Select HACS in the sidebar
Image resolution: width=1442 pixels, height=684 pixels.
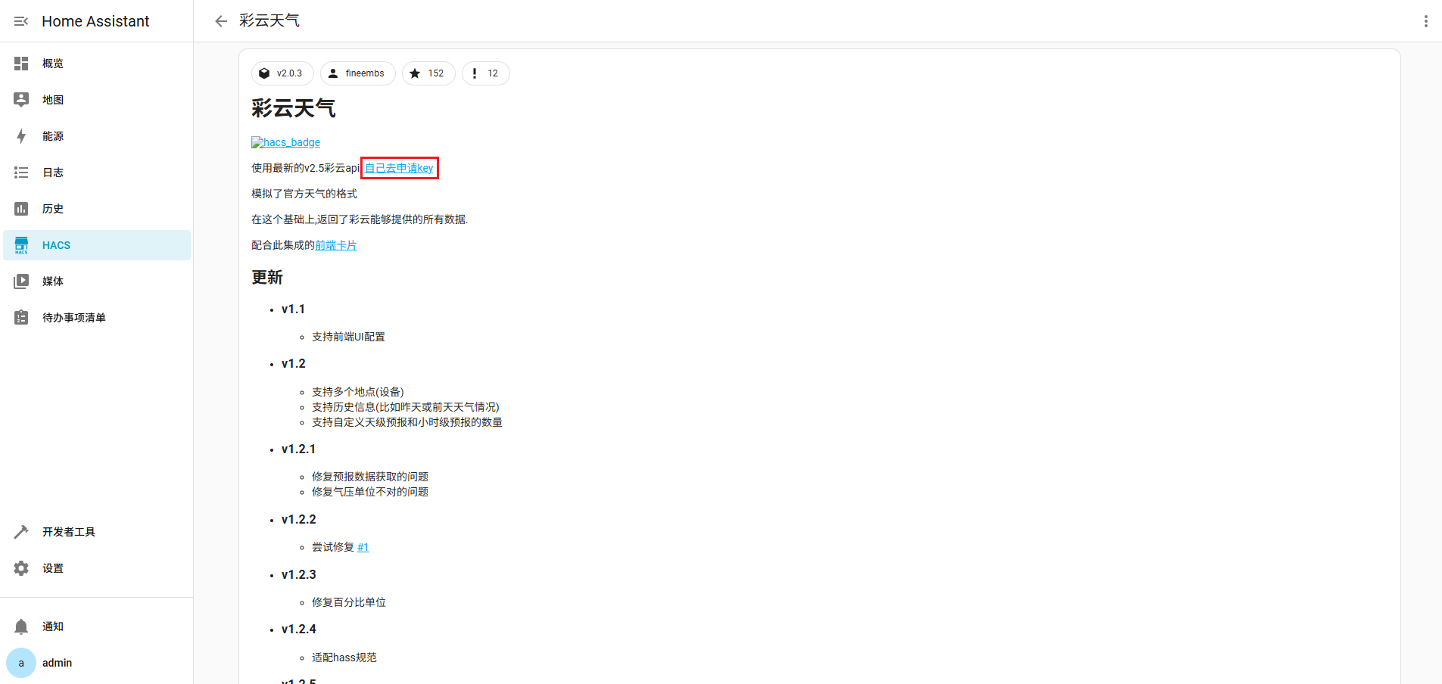coord(57,244)
